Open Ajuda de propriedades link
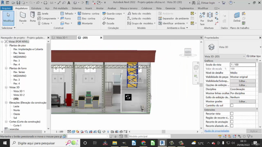 [x=217, y=131]
